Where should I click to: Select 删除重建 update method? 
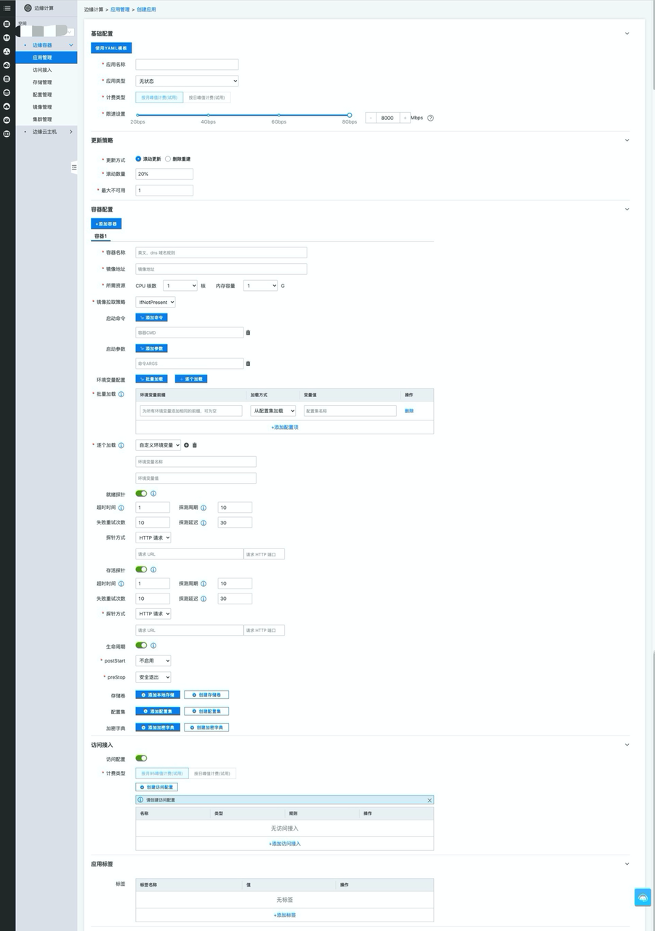[x=168, y=159]
